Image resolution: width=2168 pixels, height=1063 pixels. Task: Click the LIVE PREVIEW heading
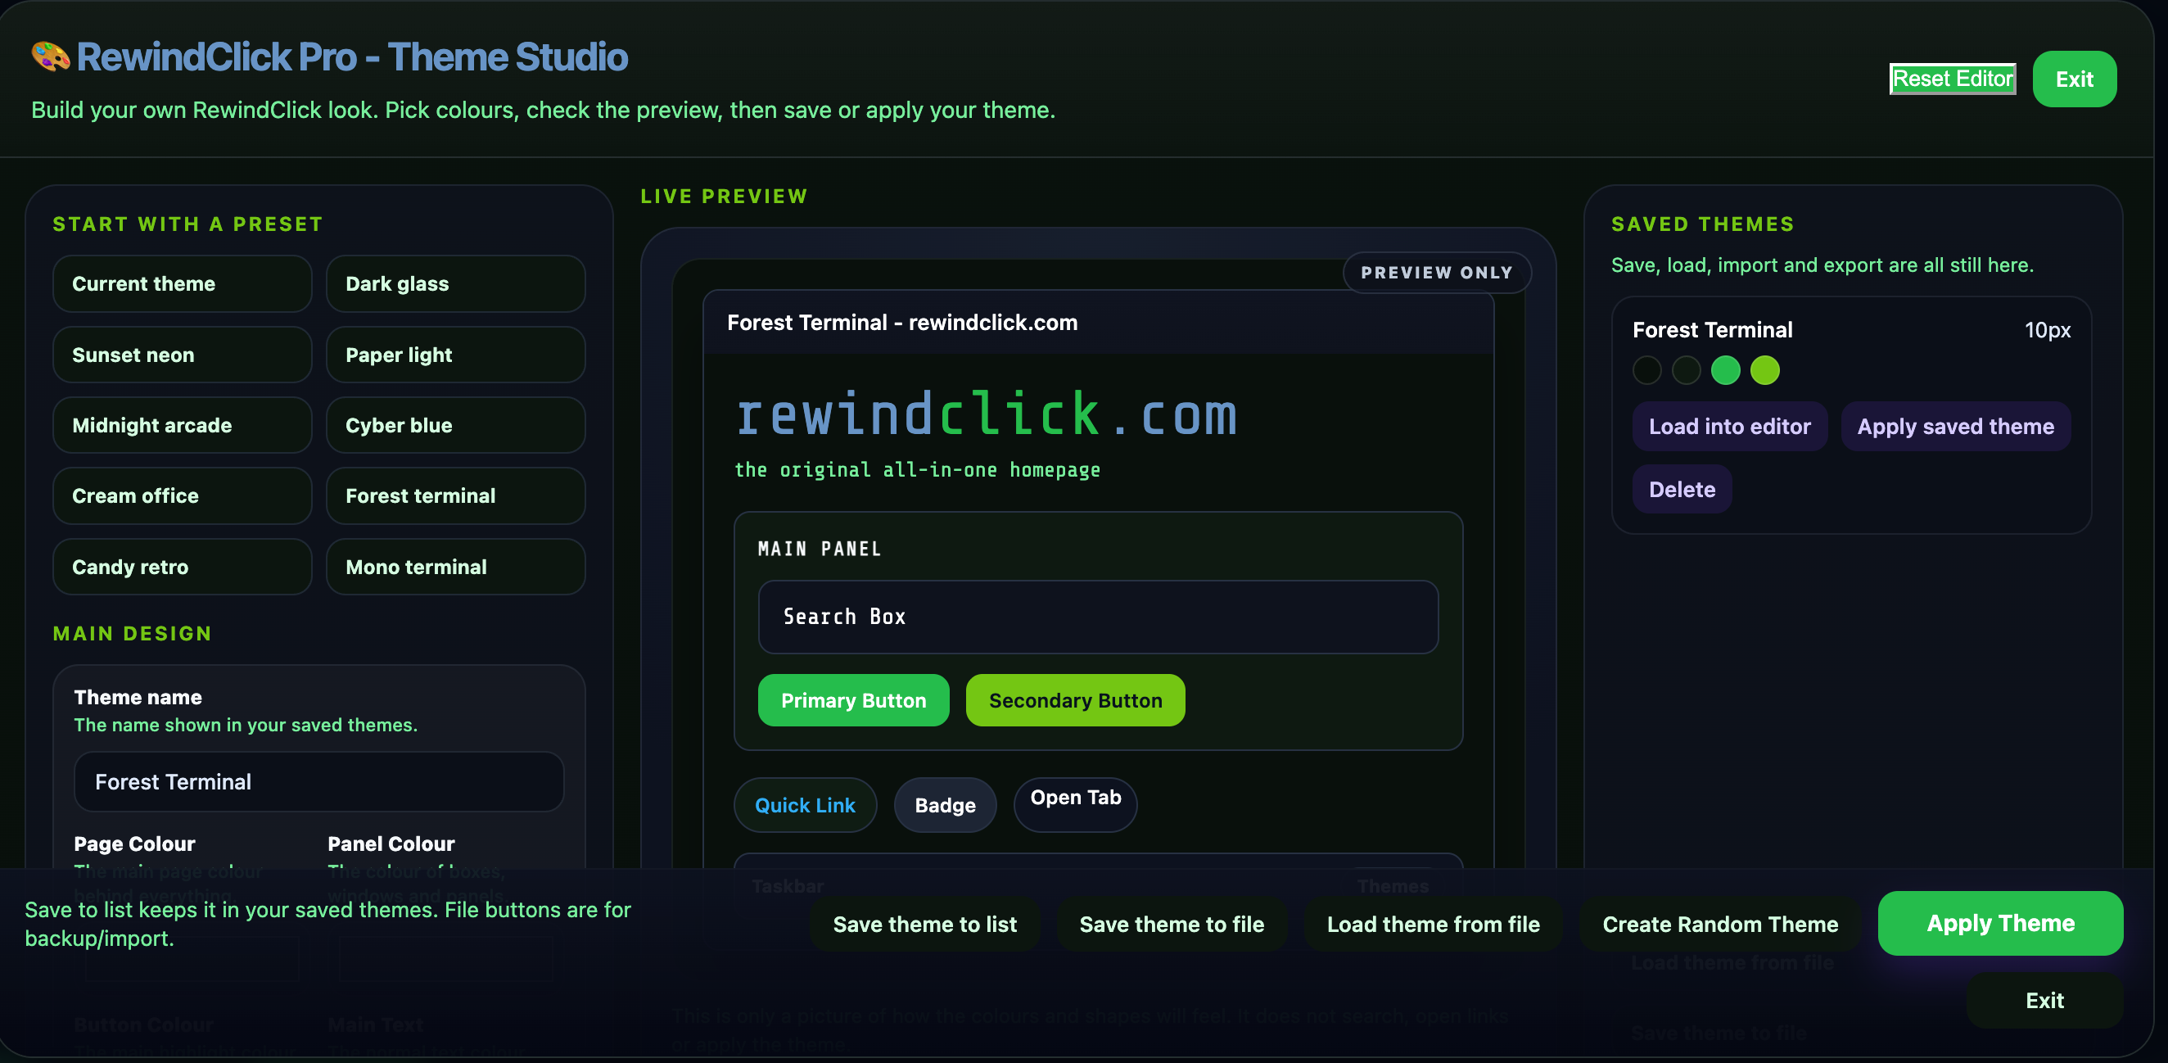[724, 196]
